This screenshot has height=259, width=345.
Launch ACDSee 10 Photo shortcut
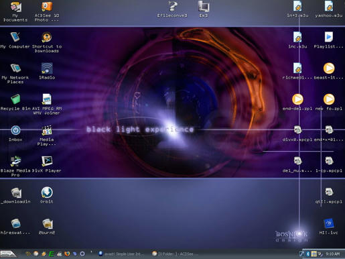47,11
